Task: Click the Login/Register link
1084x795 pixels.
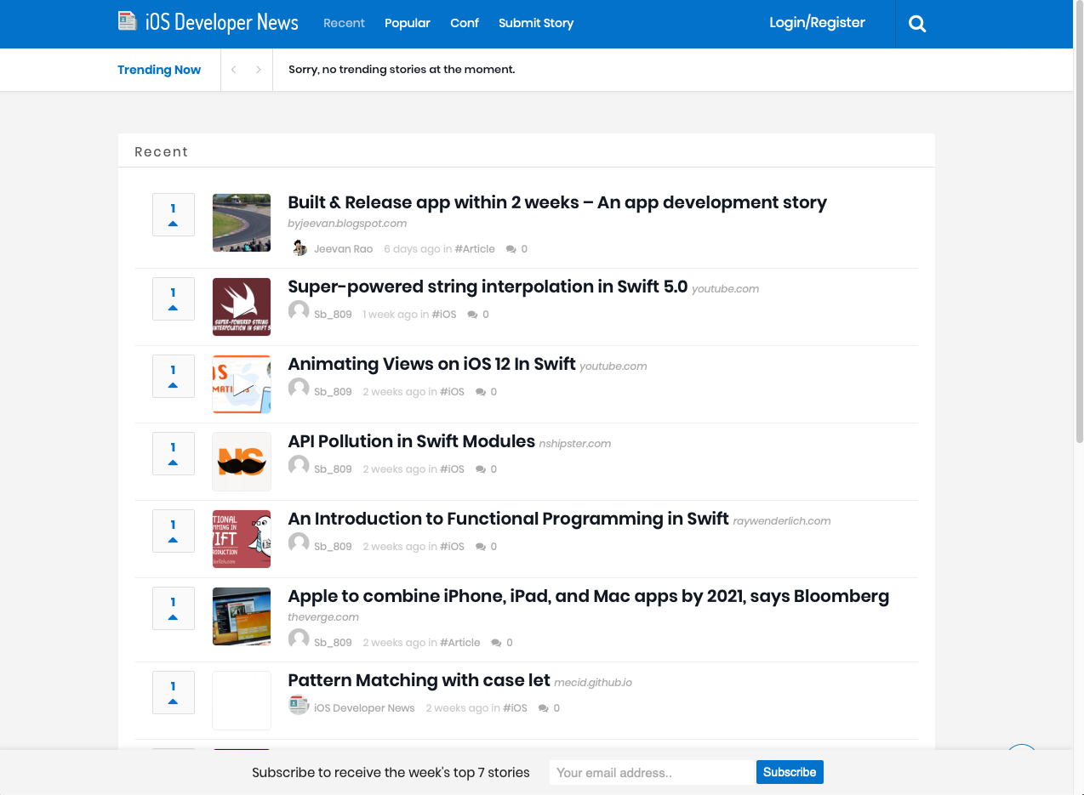Action: [816, 22]
